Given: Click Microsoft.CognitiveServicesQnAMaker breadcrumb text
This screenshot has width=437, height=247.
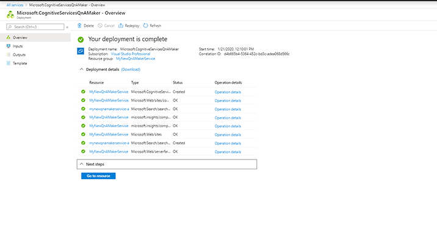Looking at the screenshot, I should click(67, 5).
